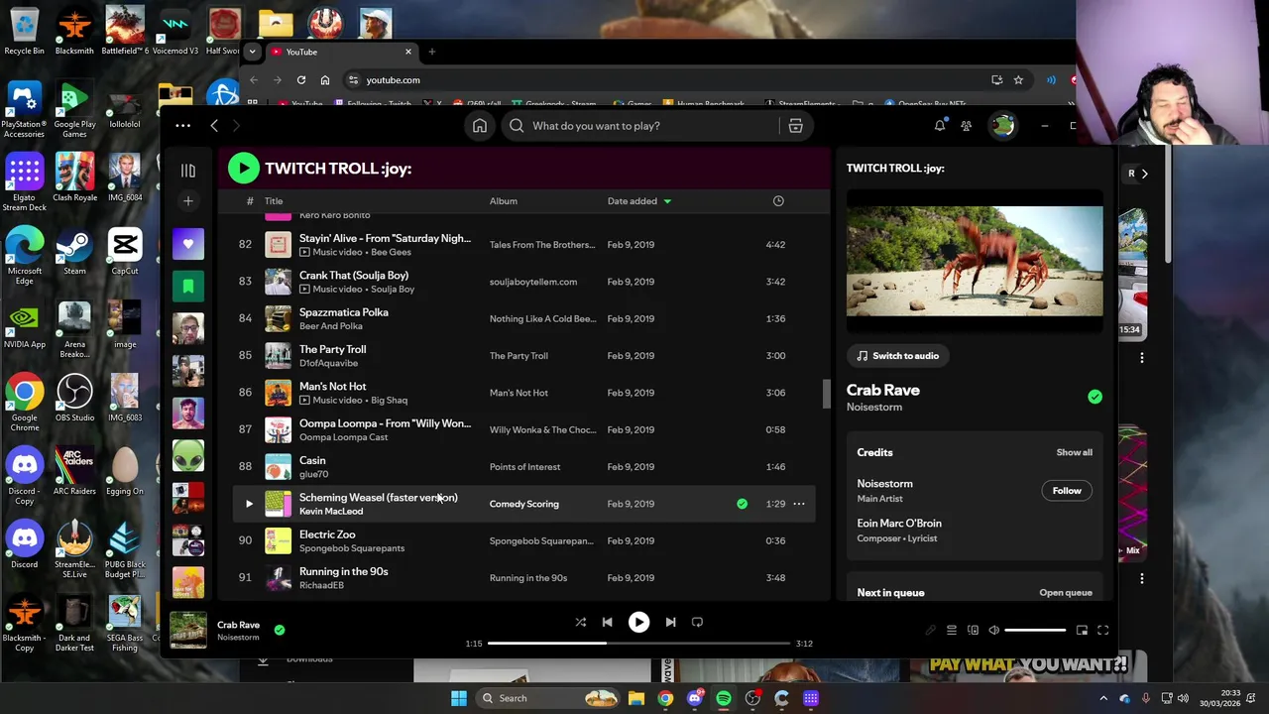Toggle saved checkmark in now playing bar
The width and height of the screenshot is (1269, 714).
[280, 630]
